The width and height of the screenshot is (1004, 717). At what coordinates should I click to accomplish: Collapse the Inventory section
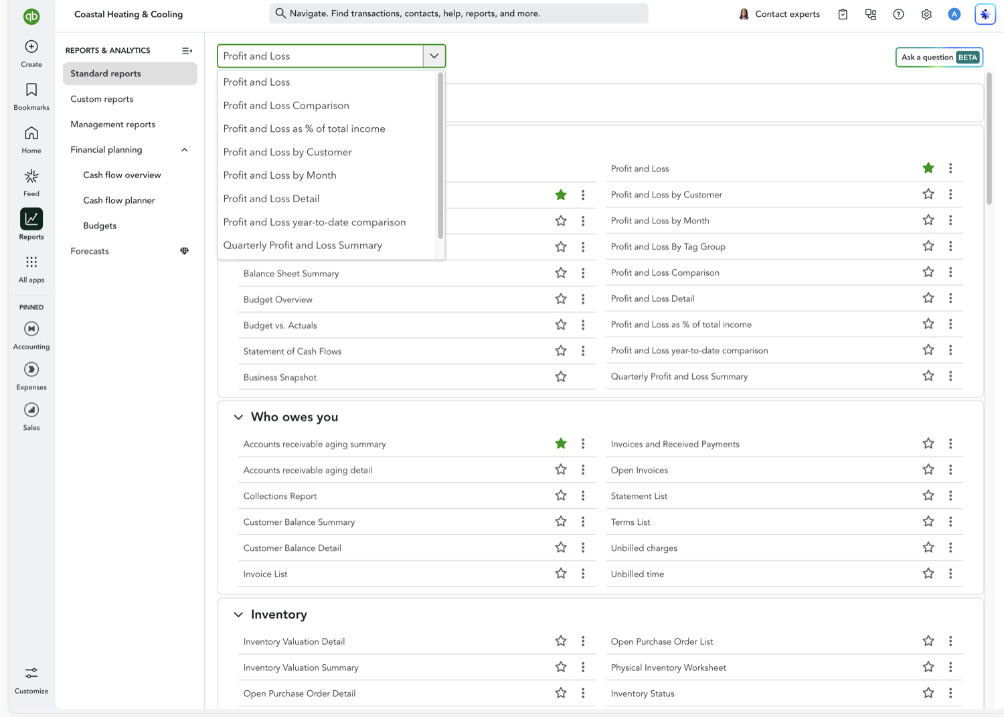tap(238, 615)
